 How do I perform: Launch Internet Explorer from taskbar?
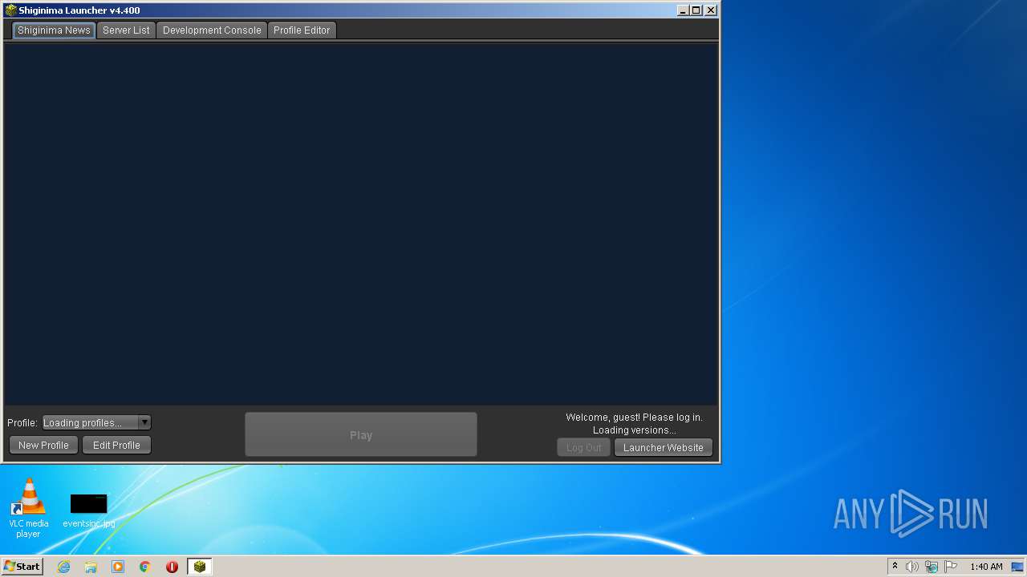pyautogui.click(x=63, y=567)
